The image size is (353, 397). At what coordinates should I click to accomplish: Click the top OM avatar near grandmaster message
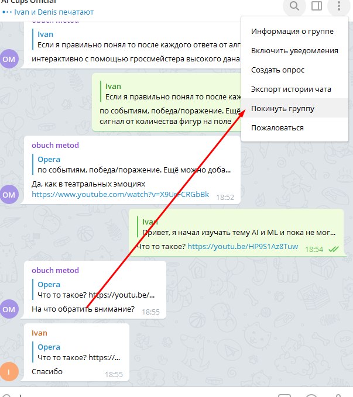click(x=9, y=59)
